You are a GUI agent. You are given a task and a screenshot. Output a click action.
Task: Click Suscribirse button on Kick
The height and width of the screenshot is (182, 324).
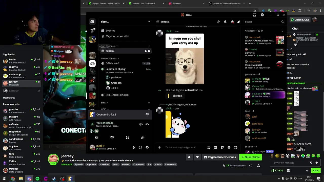point(251,157)
